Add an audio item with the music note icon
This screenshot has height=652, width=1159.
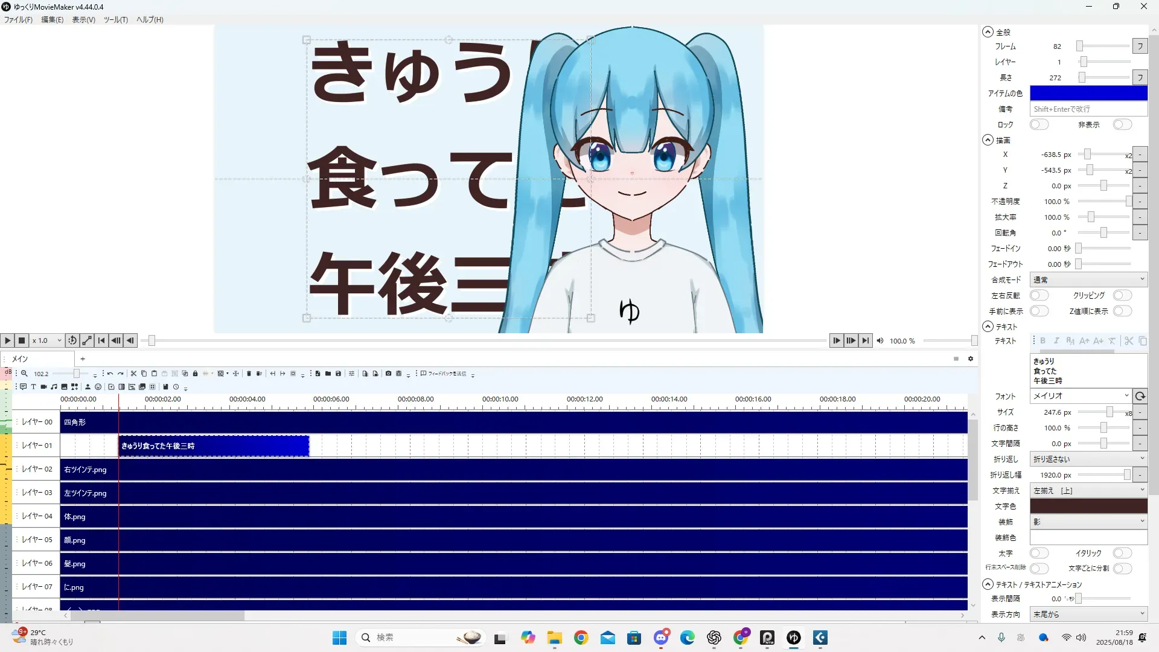pos(54,387)
